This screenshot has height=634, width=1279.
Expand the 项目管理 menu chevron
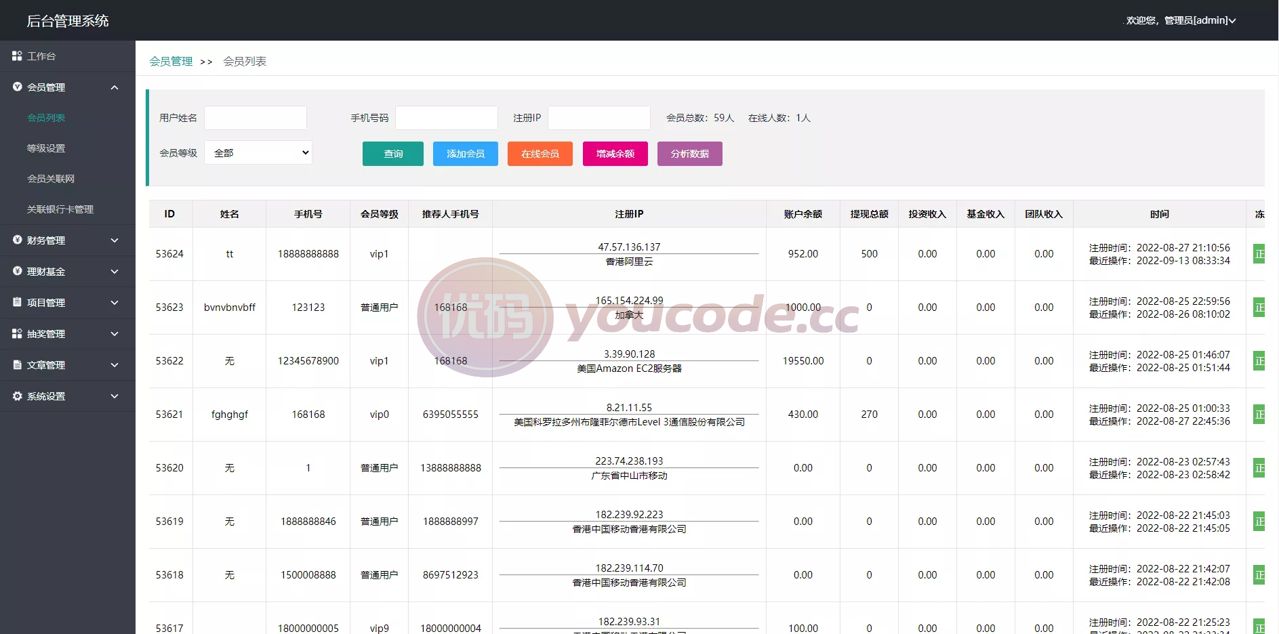(115, 303)
